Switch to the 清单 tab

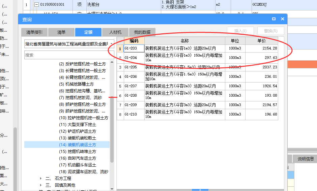[61, 32]
